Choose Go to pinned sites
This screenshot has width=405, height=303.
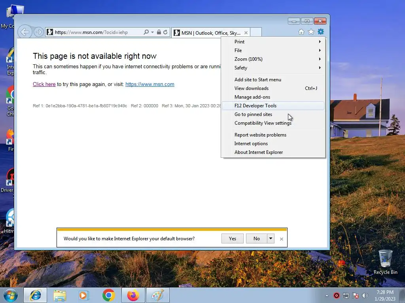pos(273,114)
